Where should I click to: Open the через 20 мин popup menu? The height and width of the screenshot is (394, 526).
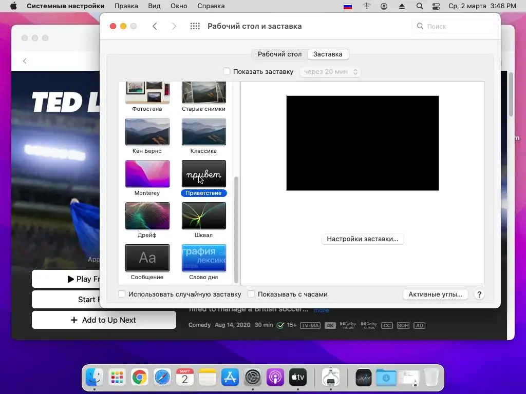point(330,72)
